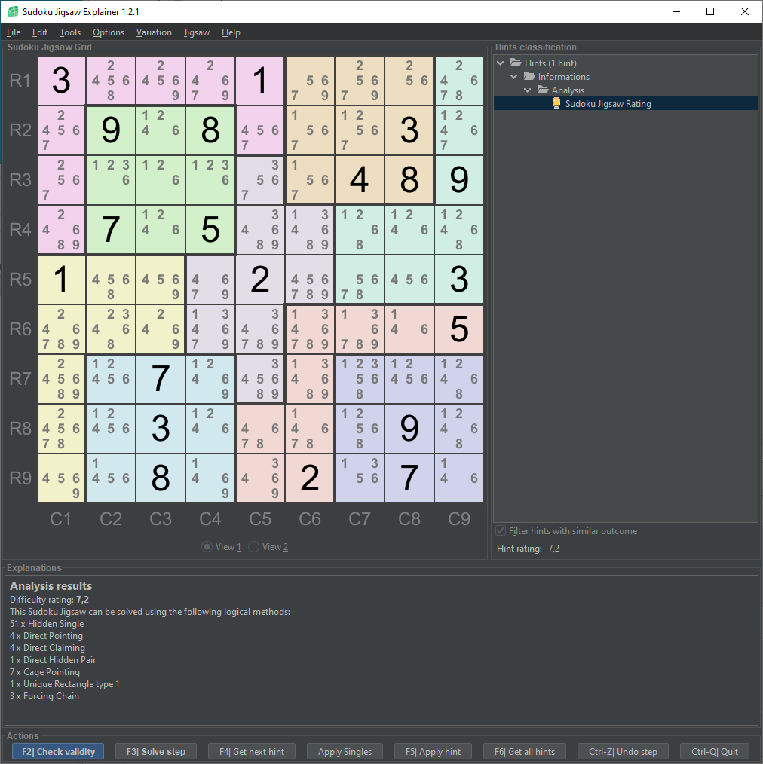Click the F2 Check validity button
763x764 pixels.
click(58, 751)
